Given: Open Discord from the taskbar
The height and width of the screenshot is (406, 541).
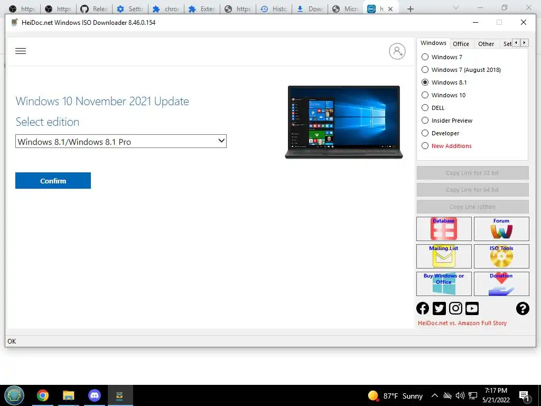Looking at the screenshot, I should [95, 395].
